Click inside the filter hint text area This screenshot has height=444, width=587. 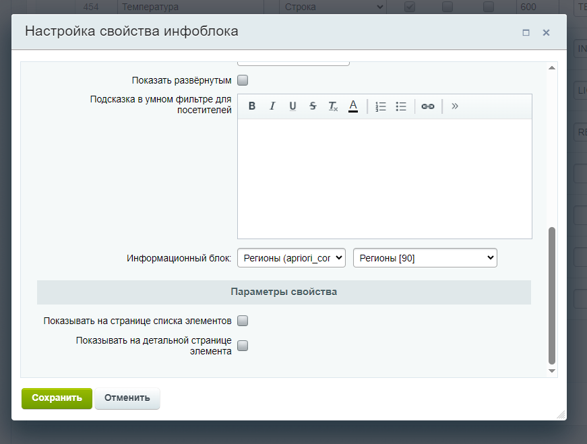[384, 179]
